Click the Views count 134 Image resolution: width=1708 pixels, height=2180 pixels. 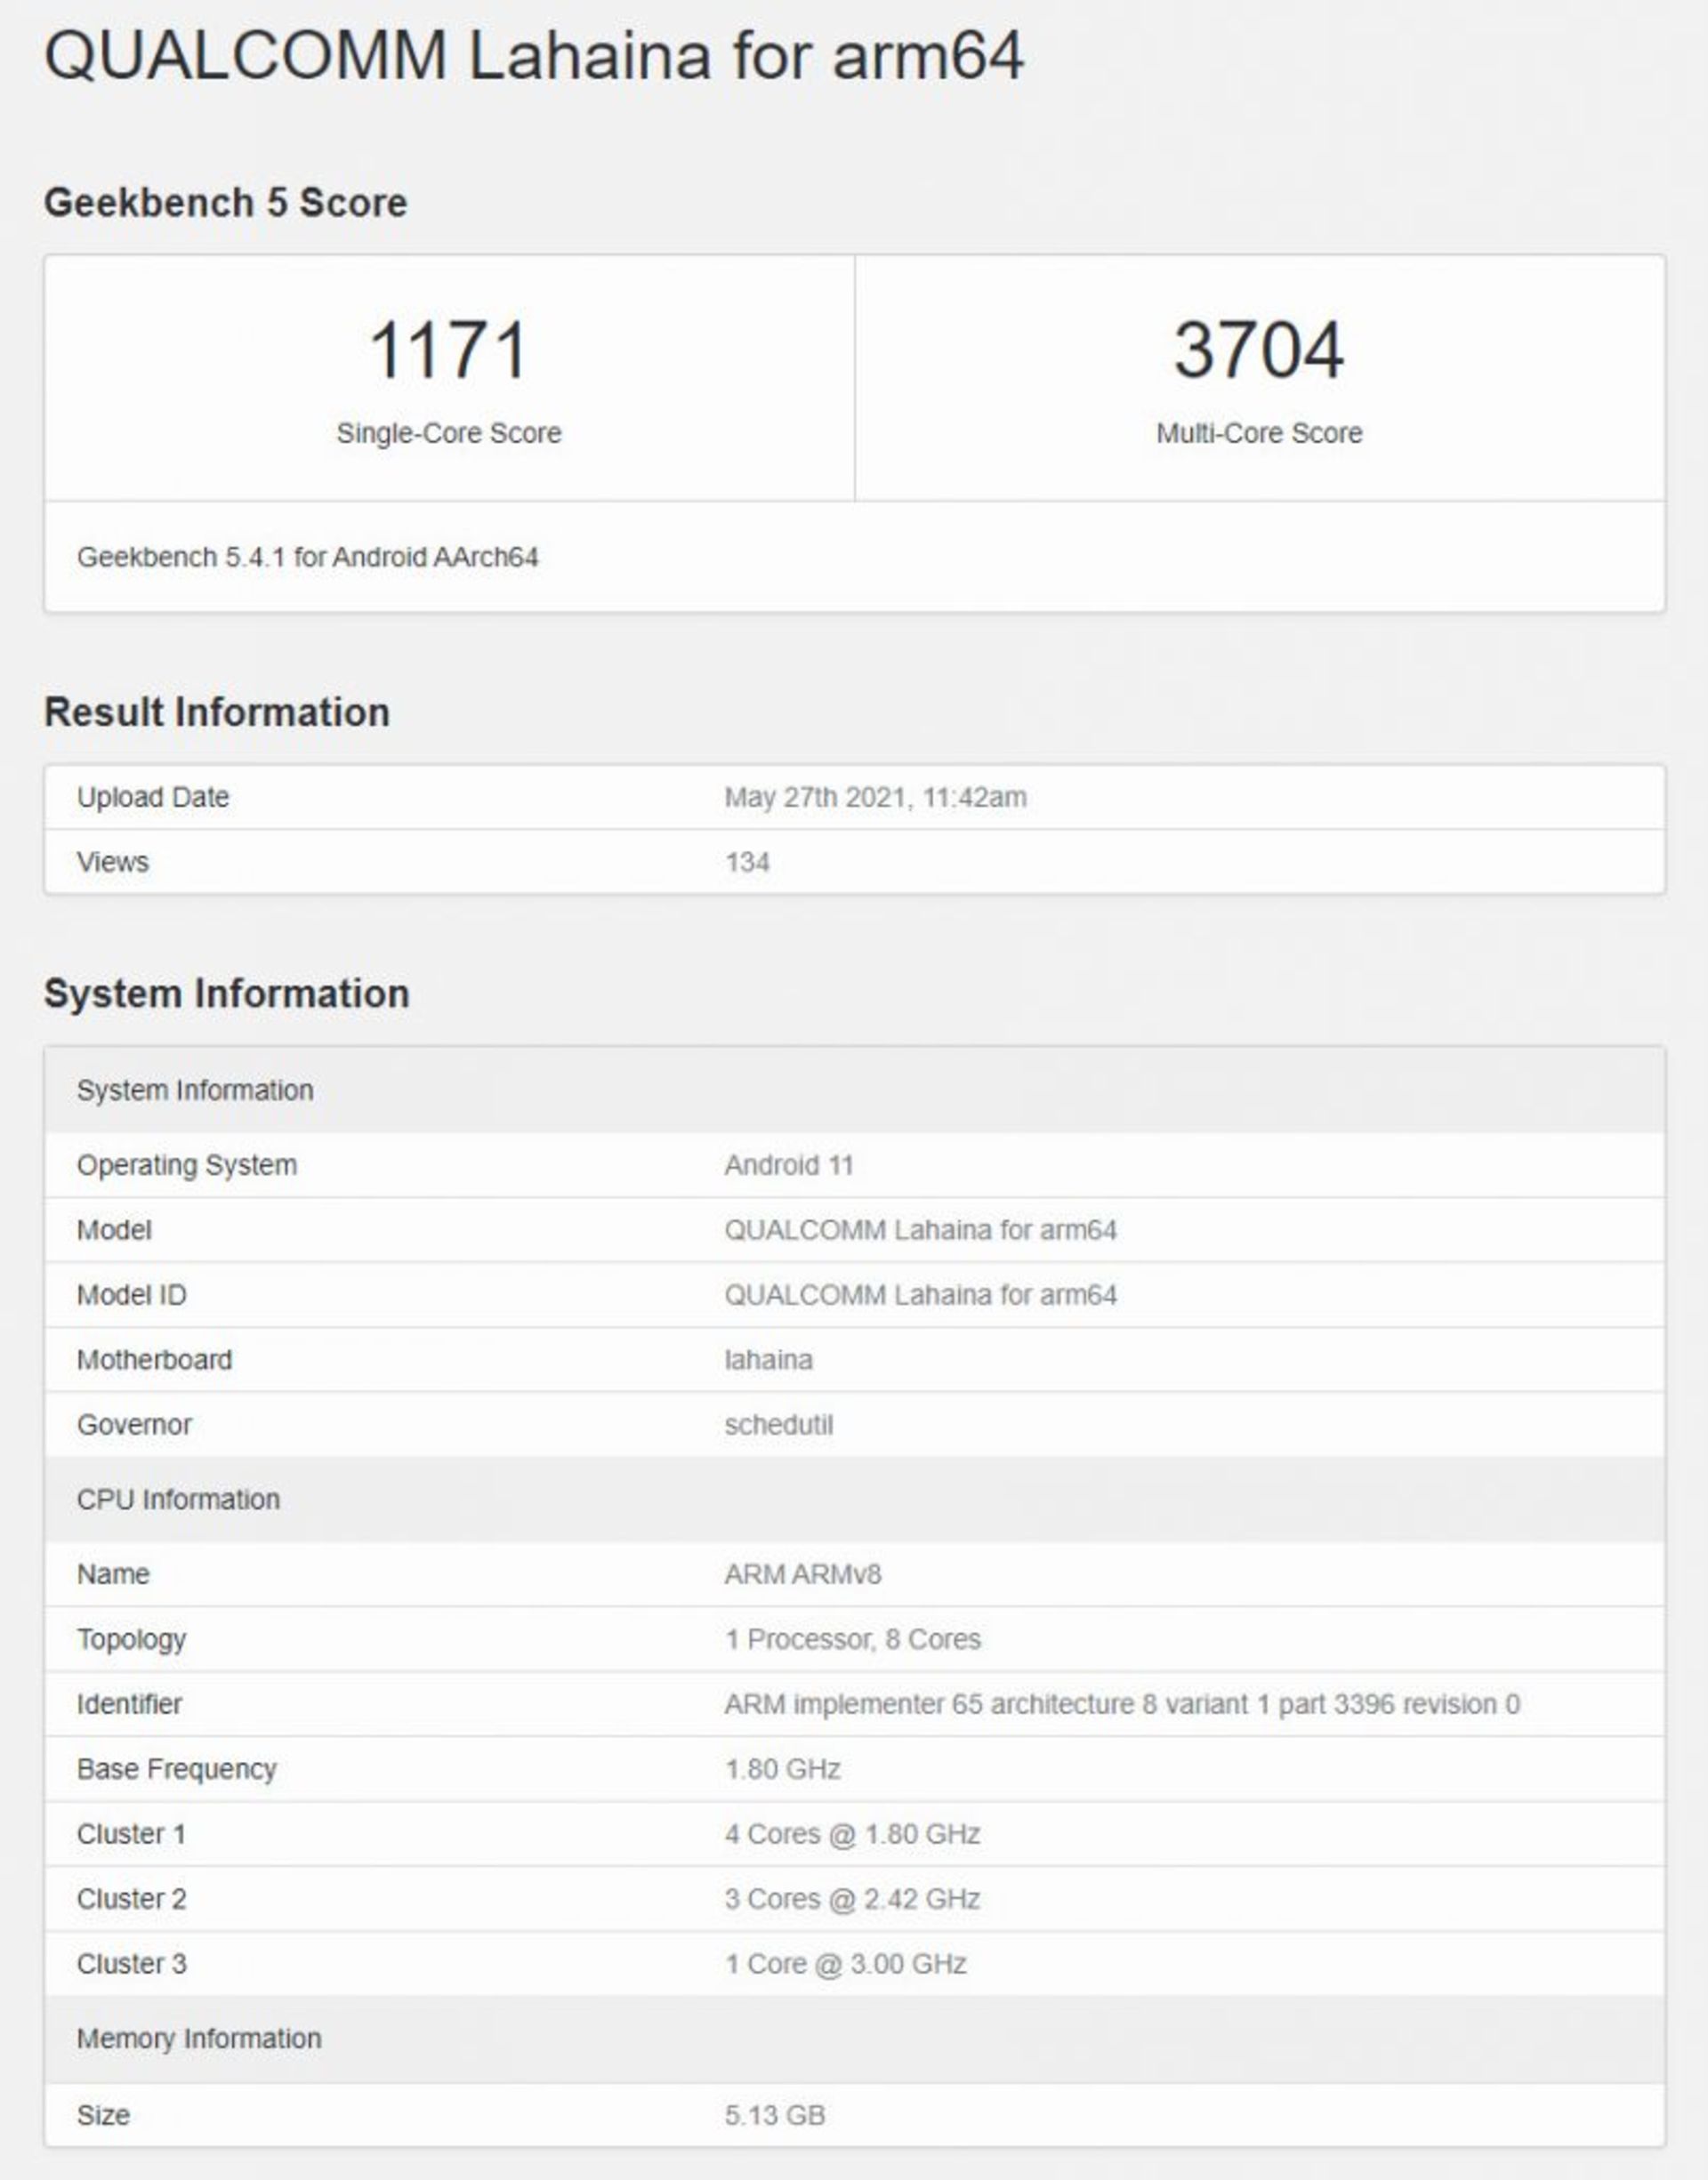tap(747, 862)
